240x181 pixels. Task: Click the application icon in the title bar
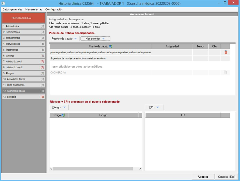click(x=3, y=4)
